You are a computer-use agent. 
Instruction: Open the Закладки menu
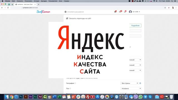pyautogui.click(x=44, y=1)
